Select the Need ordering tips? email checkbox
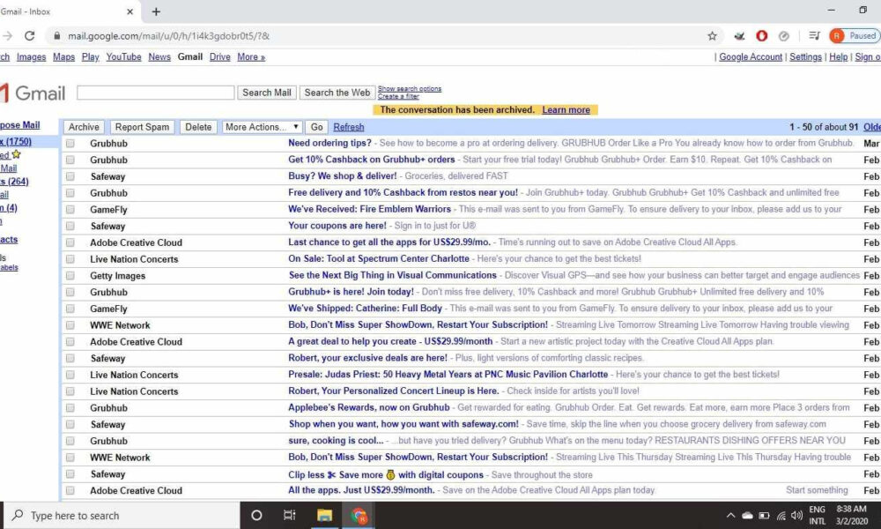The image size is (881, 529). 70,144
